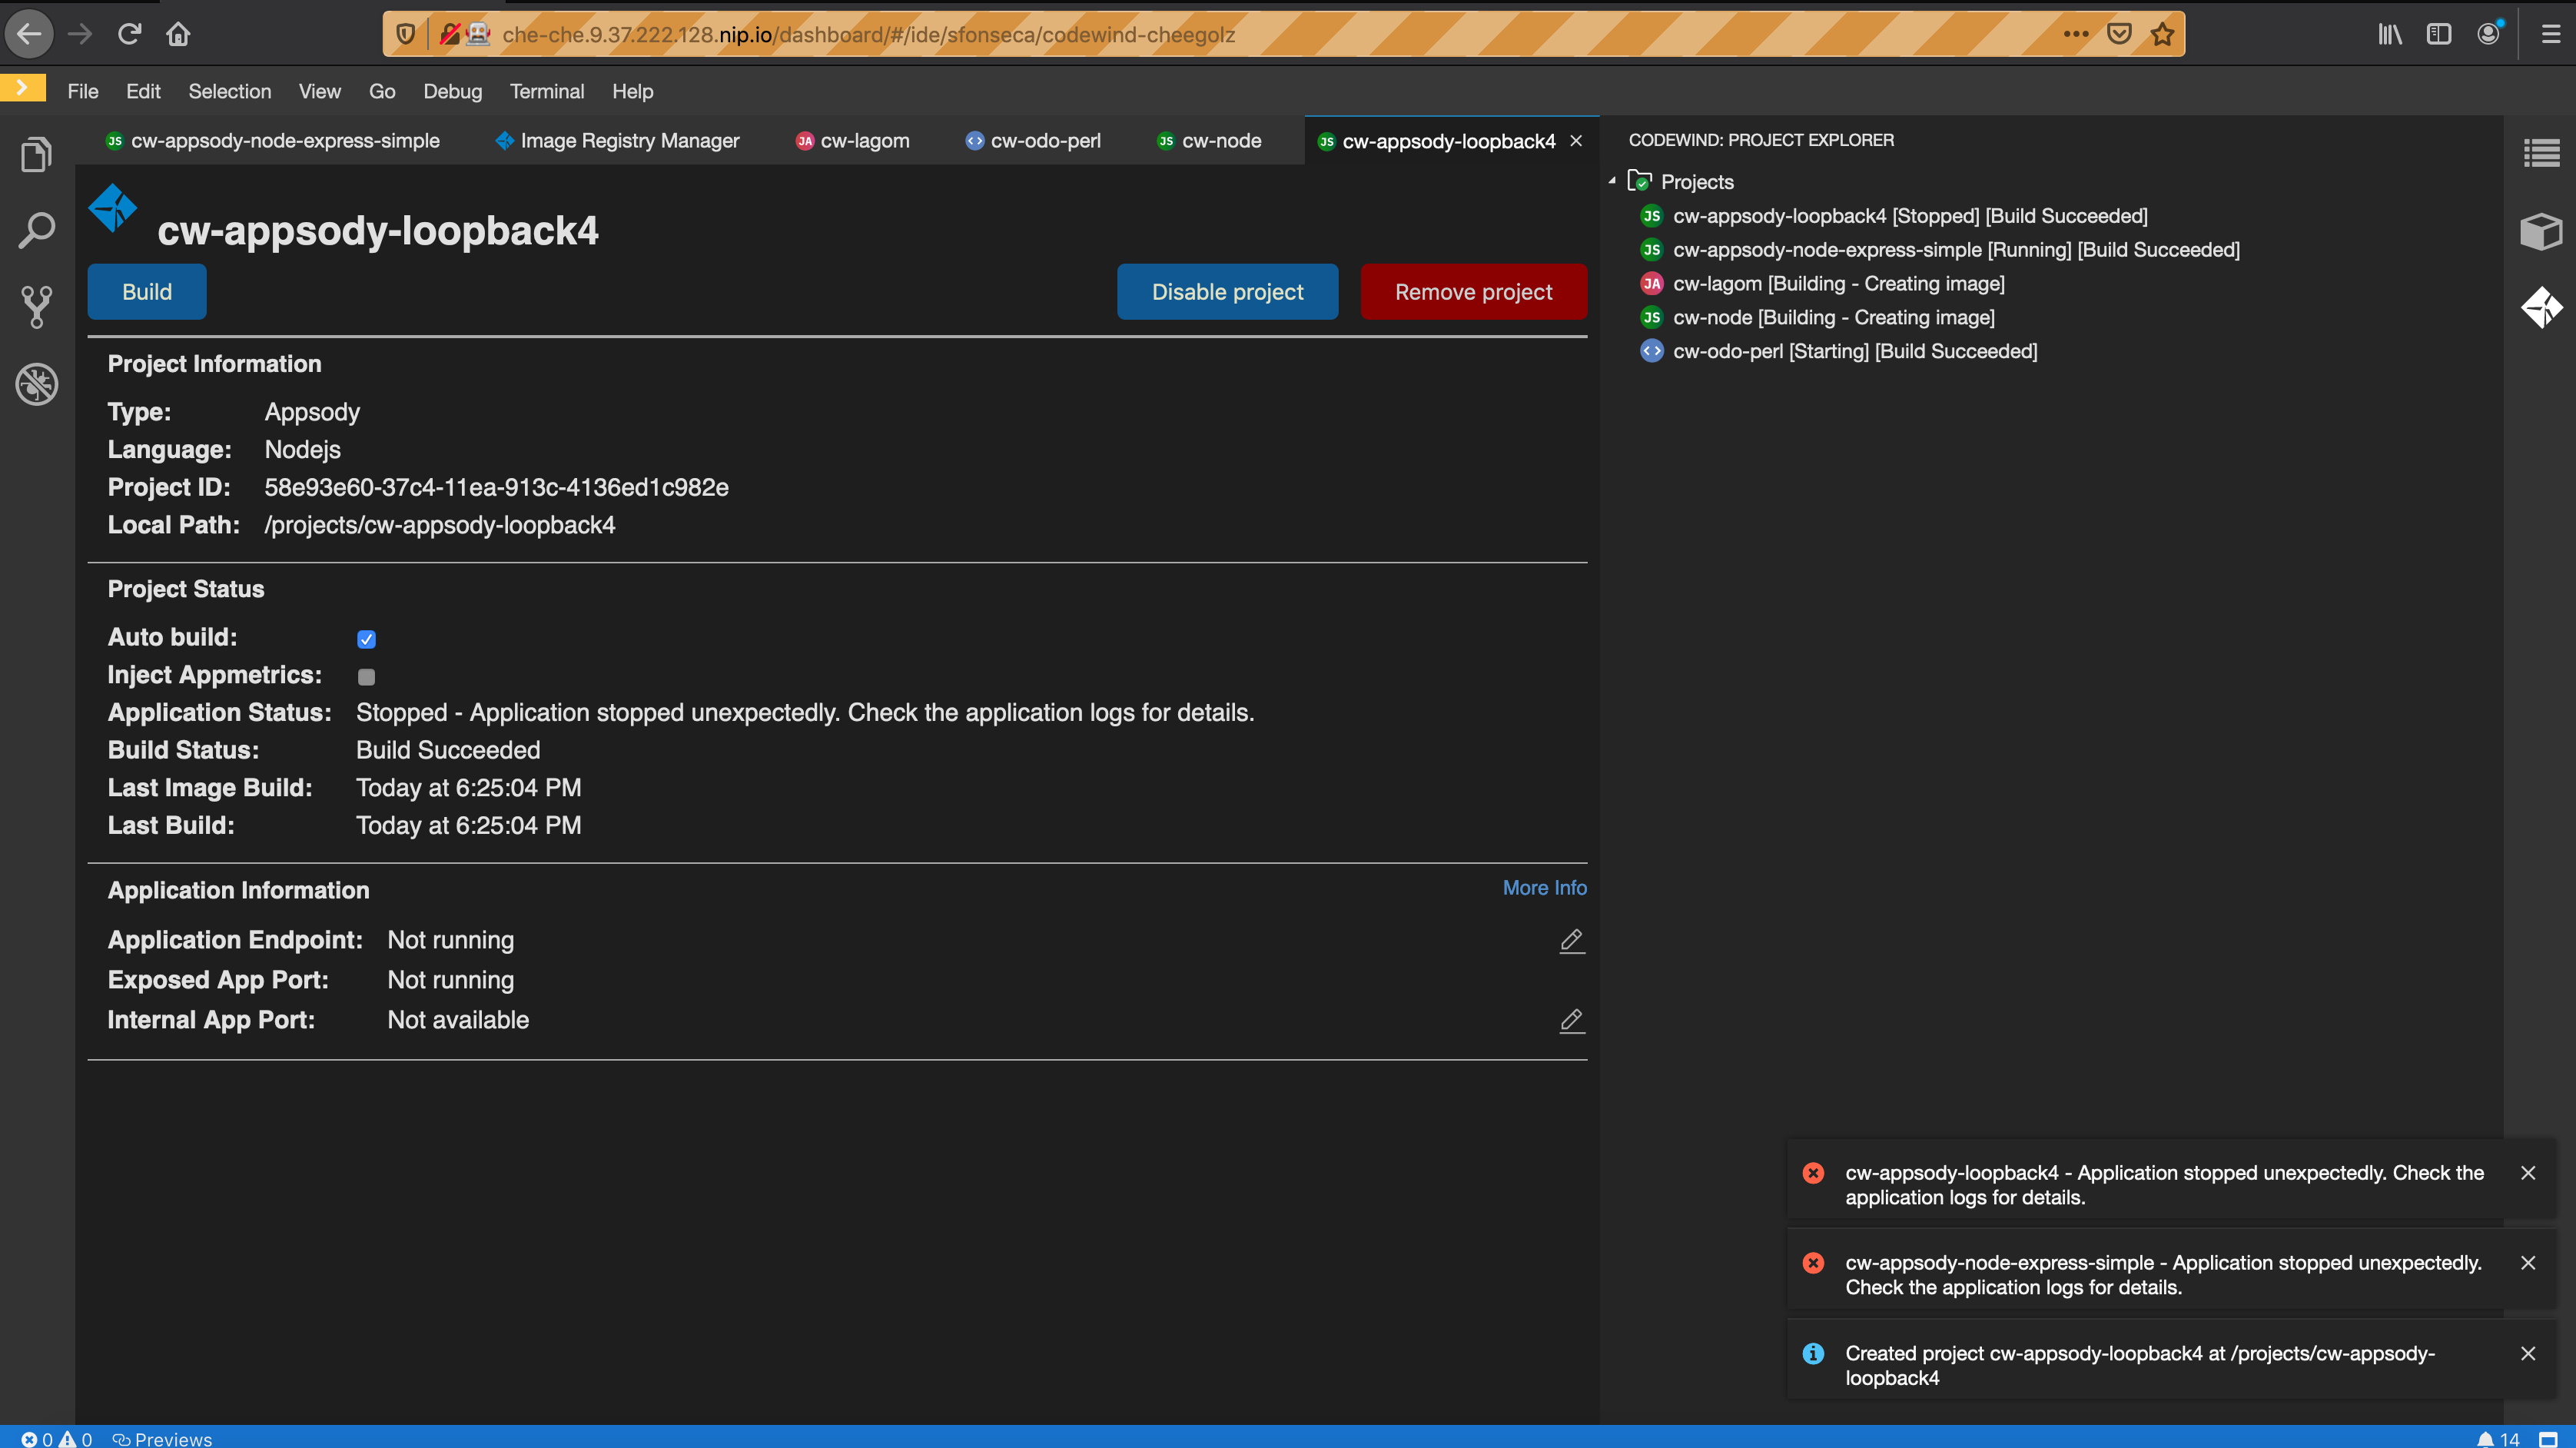Open the Search panel
Image resolution: width=2576 pixels, height=1448 pixels.
click(x=36, y=229)
